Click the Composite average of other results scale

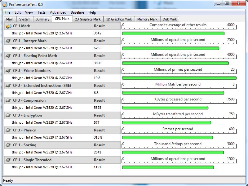pyautogui.click(x=179, y=26)
